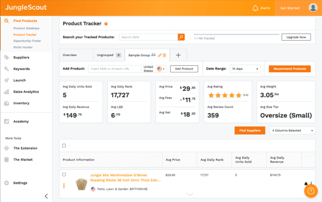The image size is (322, 202).
Task: Expand the Jungle Stix row details chevron
Action: click(190, 194)
